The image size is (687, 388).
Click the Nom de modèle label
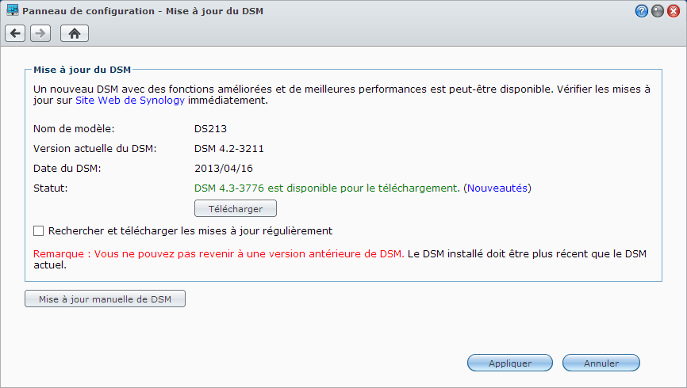(x=74, y=129)
